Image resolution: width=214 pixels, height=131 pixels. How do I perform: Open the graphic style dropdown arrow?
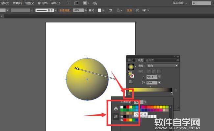(x=103, y=10)
